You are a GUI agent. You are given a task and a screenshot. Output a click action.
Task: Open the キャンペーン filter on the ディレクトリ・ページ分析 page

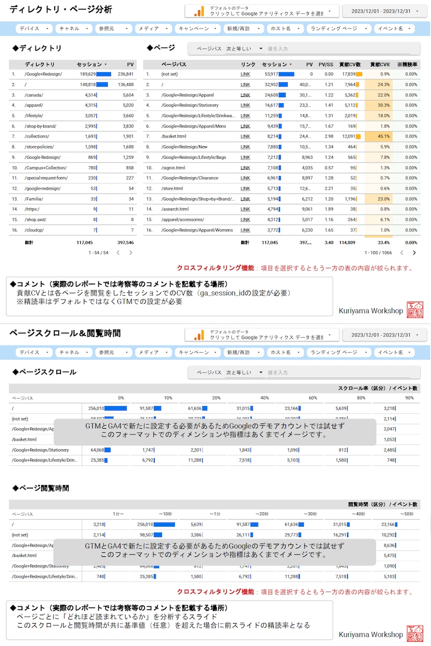coord(198,29)
